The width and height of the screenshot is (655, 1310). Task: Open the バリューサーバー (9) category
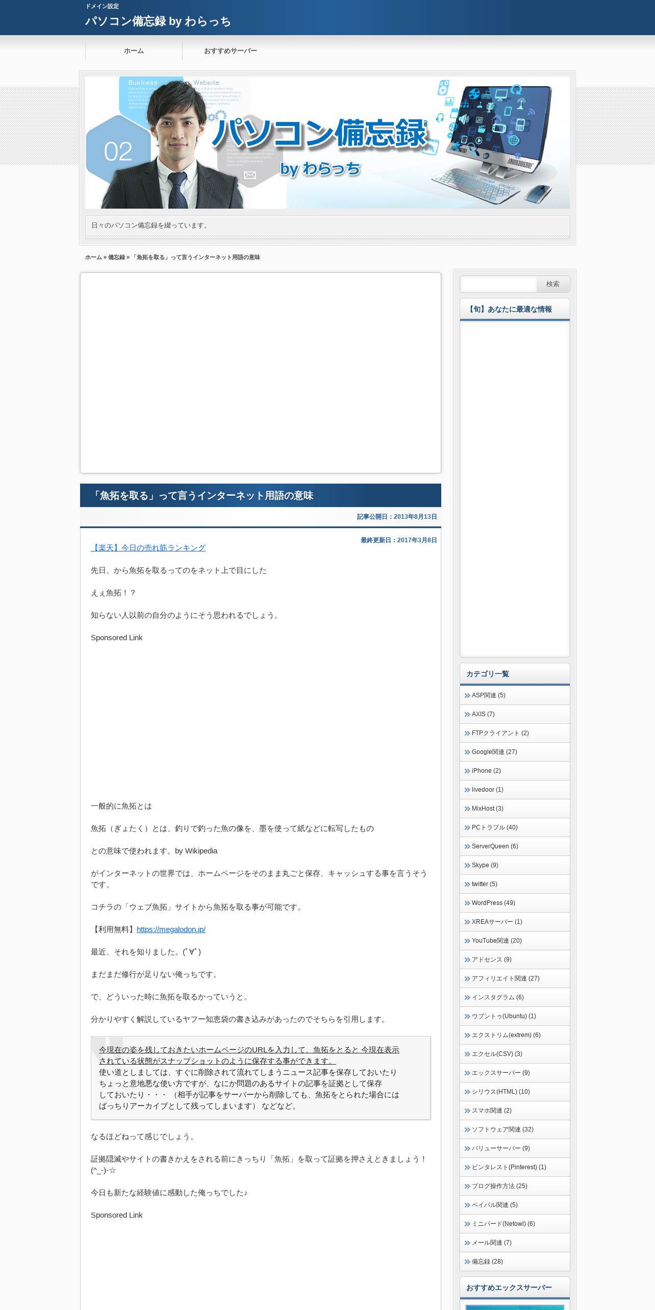tap(515, 1148)
